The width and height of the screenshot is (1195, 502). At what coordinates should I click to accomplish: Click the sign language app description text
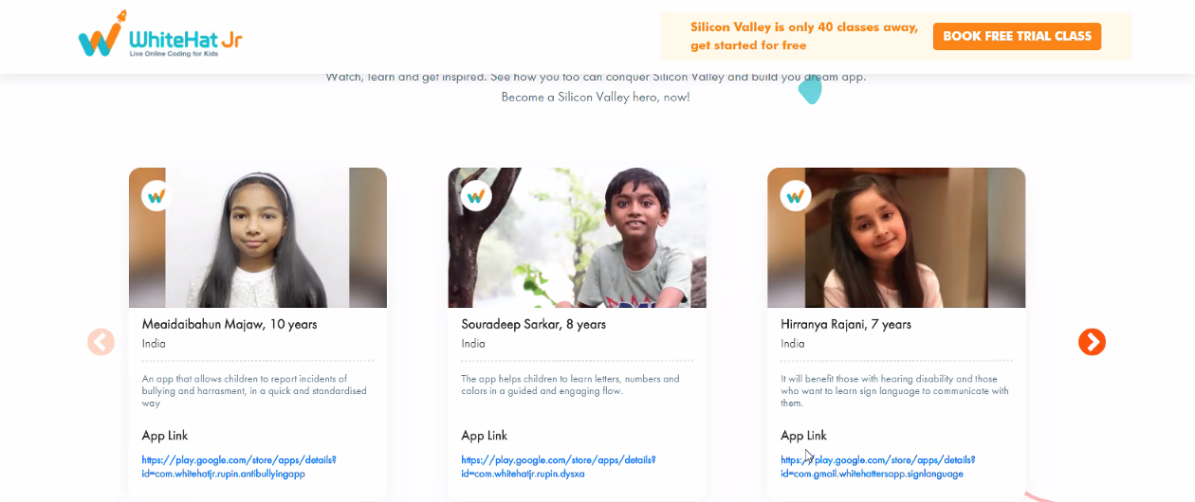point(894,390)
